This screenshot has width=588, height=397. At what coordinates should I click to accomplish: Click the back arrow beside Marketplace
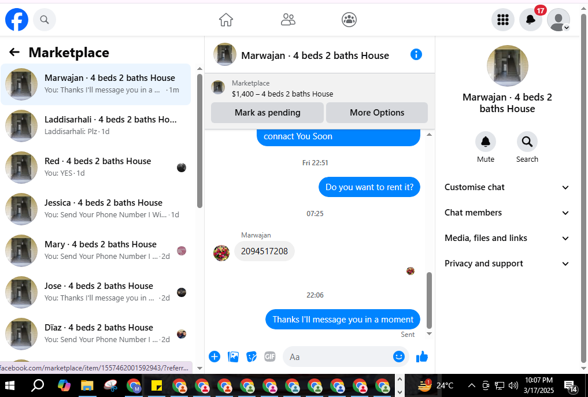click(14, 52)
